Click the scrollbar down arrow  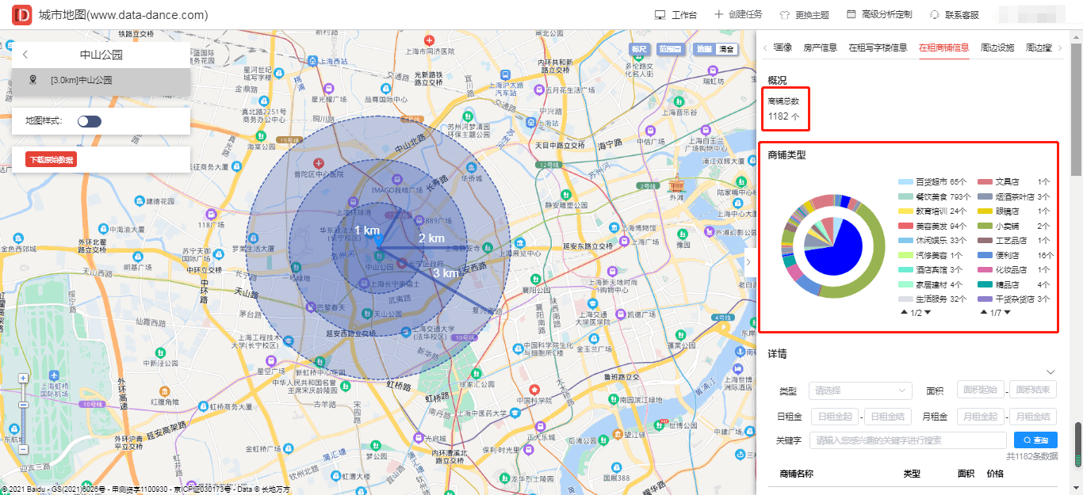point(1077,489)
